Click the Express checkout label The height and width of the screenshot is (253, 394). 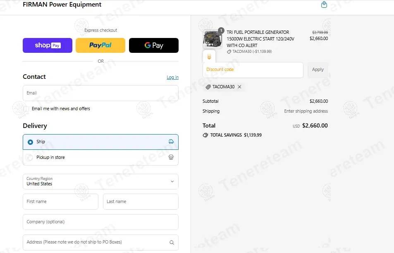pyautogui.click(x=100, y=31)
